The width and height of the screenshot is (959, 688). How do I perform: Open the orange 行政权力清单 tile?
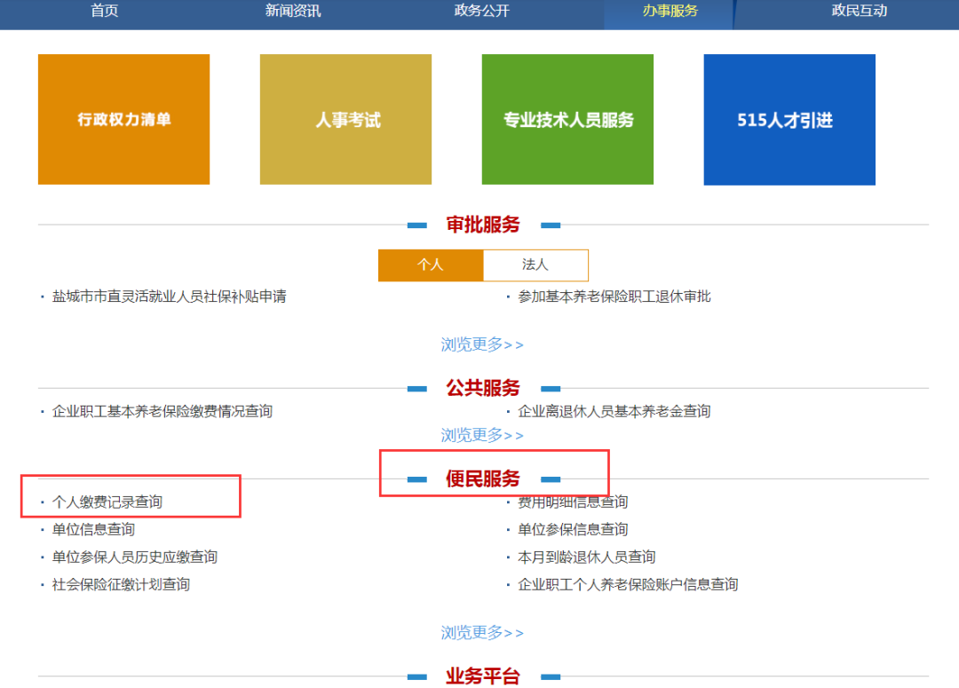pyautogui.click(x=123, y=119)
